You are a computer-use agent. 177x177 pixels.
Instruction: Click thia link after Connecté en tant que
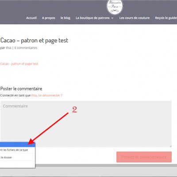tap(34, 95)
